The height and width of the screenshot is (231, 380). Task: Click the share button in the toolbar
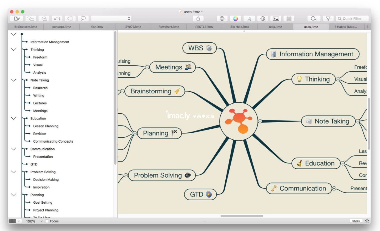click(x=198, y=19)
